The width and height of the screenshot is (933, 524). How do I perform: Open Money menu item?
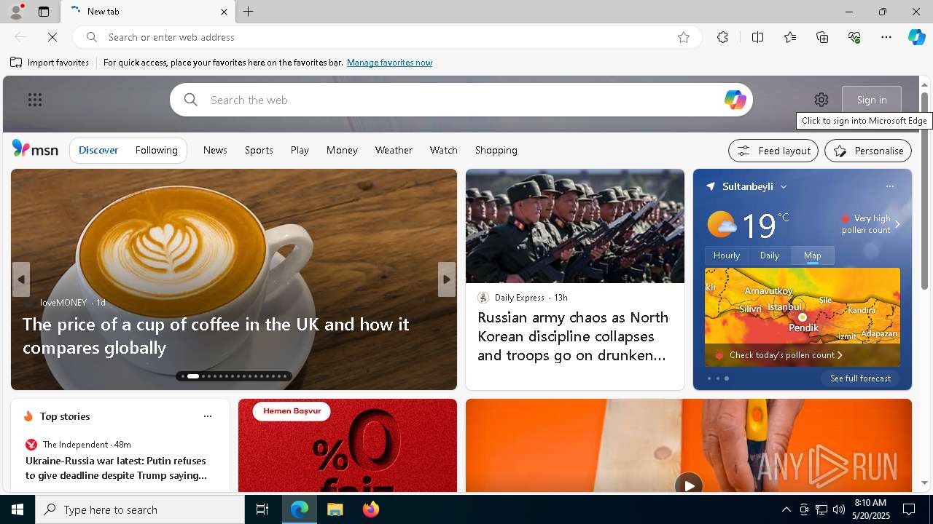(342, 150)
